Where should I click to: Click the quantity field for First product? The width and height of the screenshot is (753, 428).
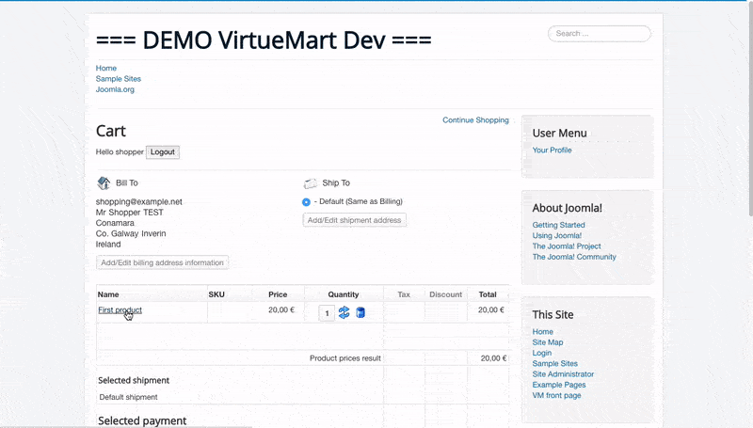[x=327, y=313]
